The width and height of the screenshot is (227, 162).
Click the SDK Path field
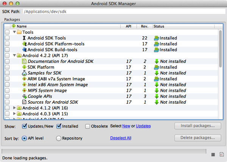click(124, 12)
